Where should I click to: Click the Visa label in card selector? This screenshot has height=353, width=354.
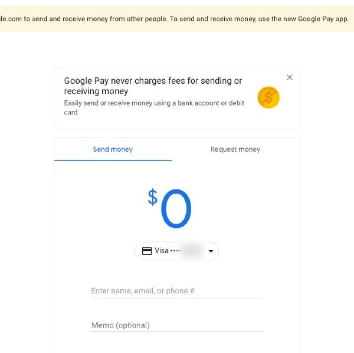(x=162, y=251)
